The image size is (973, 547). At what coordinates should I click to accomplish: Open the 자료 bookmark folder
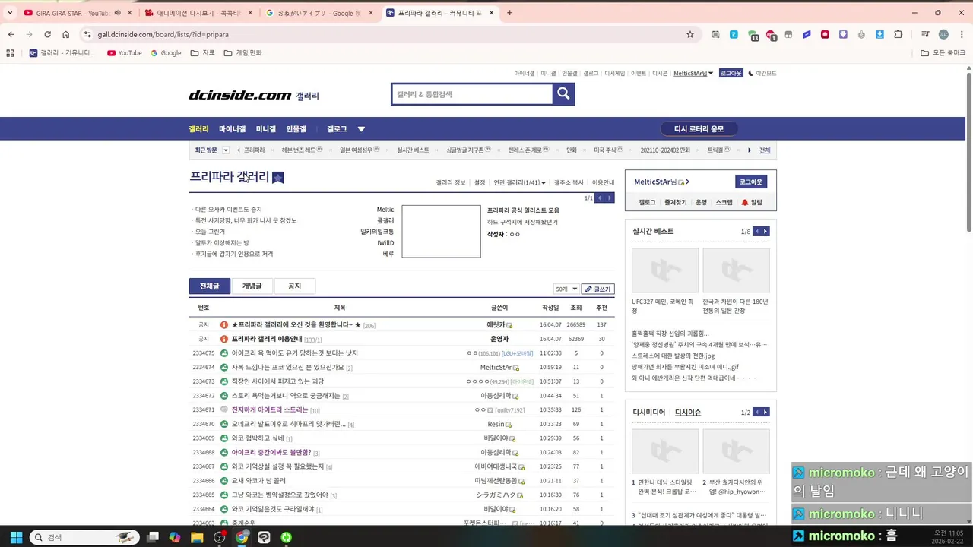tap(202, 53)
